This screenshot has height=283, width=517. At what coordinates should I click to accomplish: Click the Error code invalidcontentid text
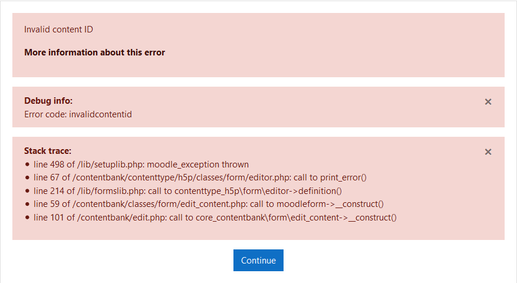click(78, 114)
